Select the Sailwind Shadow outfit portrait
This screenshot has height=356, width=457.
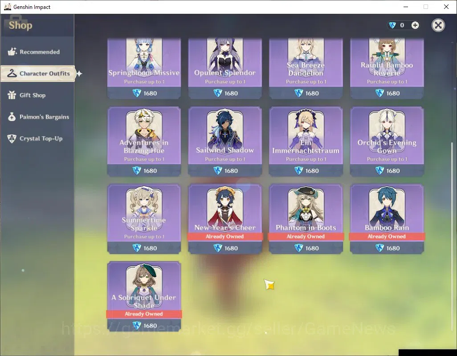224,131
